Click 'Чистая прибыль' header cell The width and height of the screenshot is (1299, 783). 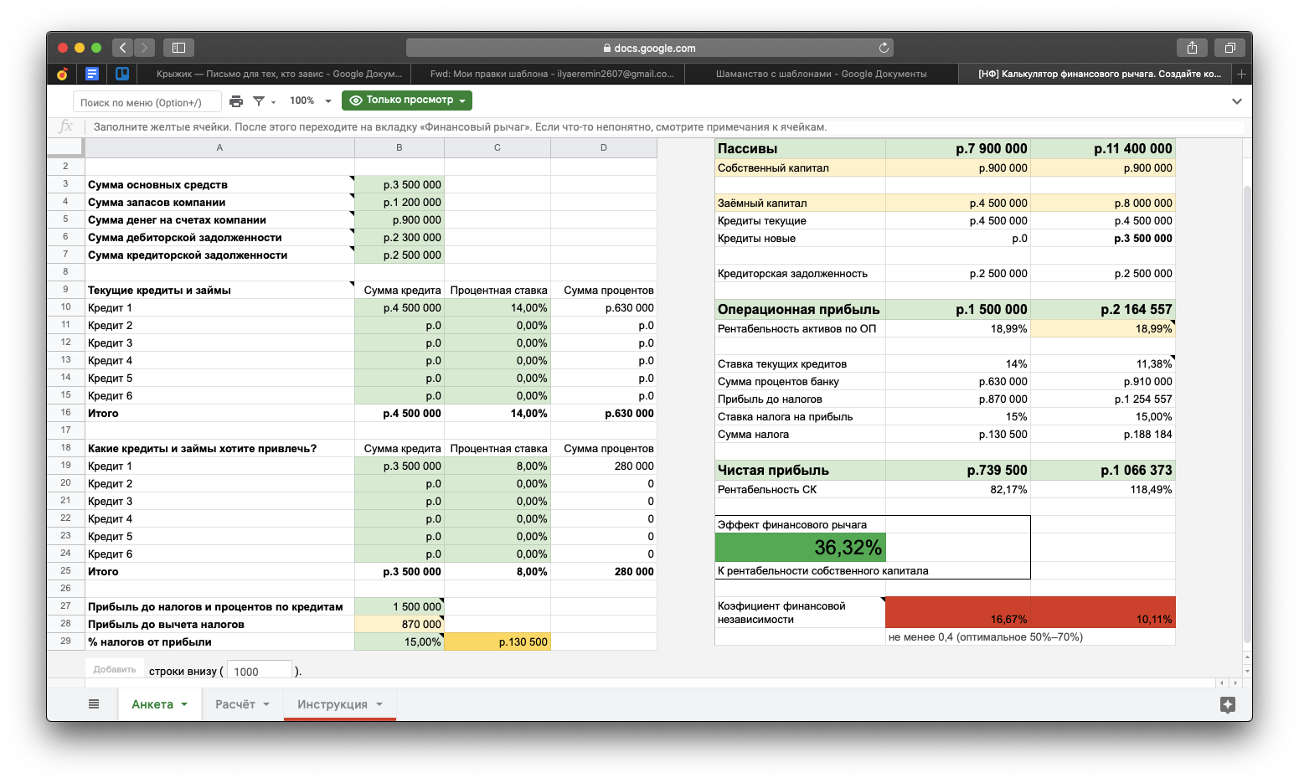point(800,470)
